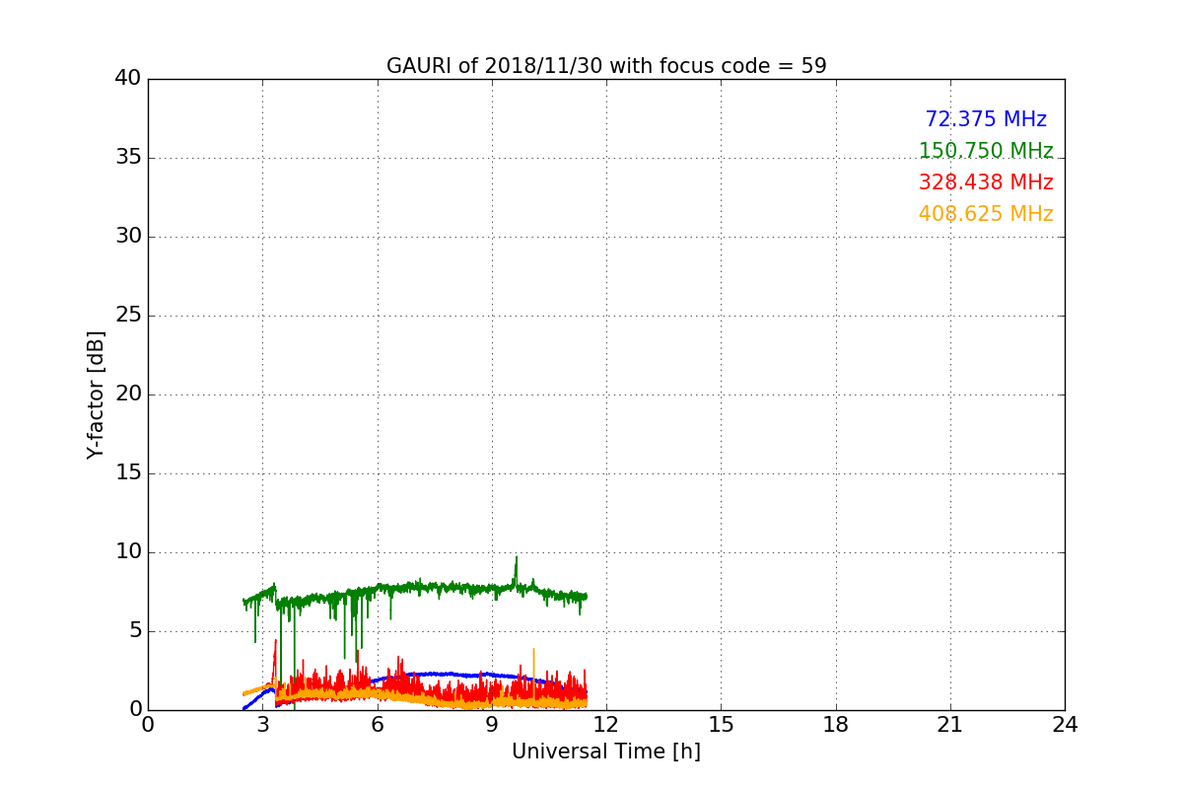Viewport: 1183px width, 789px height.
Task: Select the blue 72.375 MHz legend label
Action: (x=986, y=119)
